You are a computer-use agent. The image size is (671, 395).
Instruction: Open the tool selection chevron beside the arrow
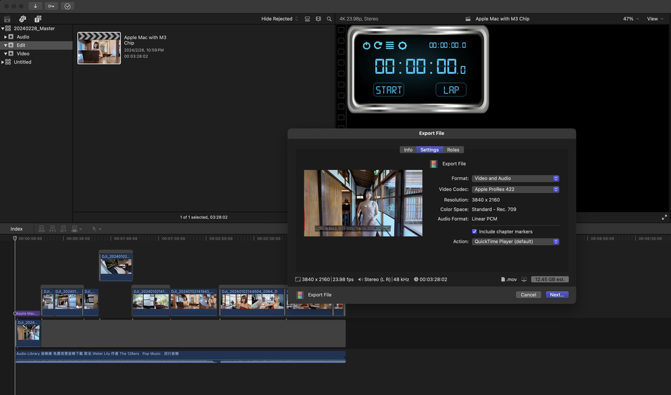[x=100, y=229]
